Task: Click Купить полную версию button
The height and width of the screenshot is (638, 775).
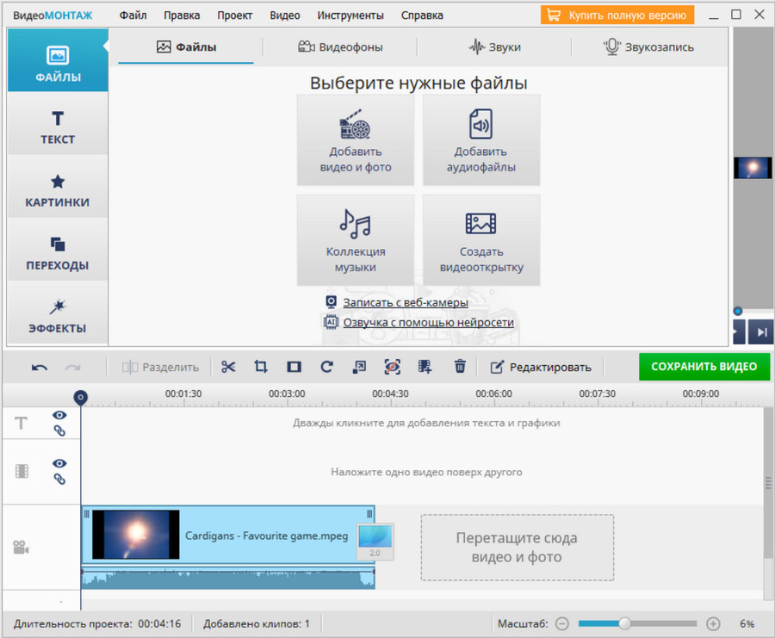Action: click(617, 15)
